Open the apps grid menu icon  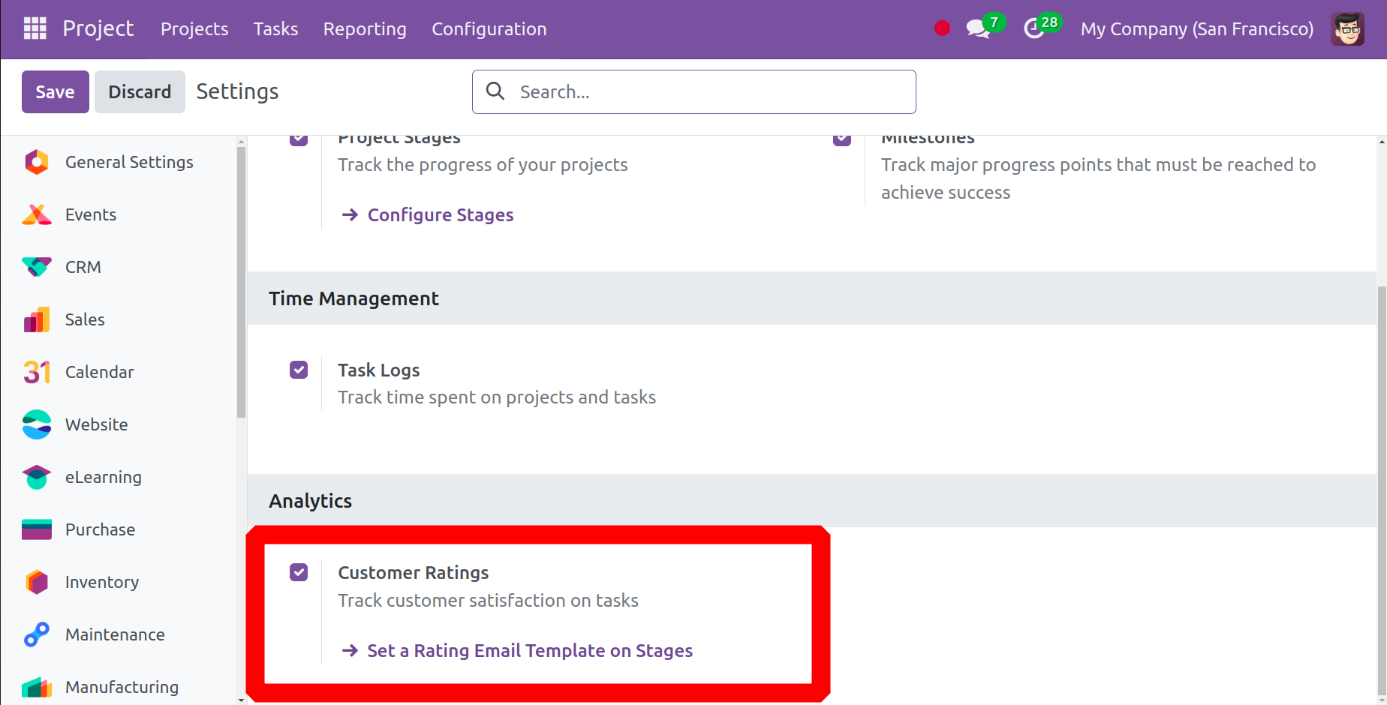click(x=35, y=28)
